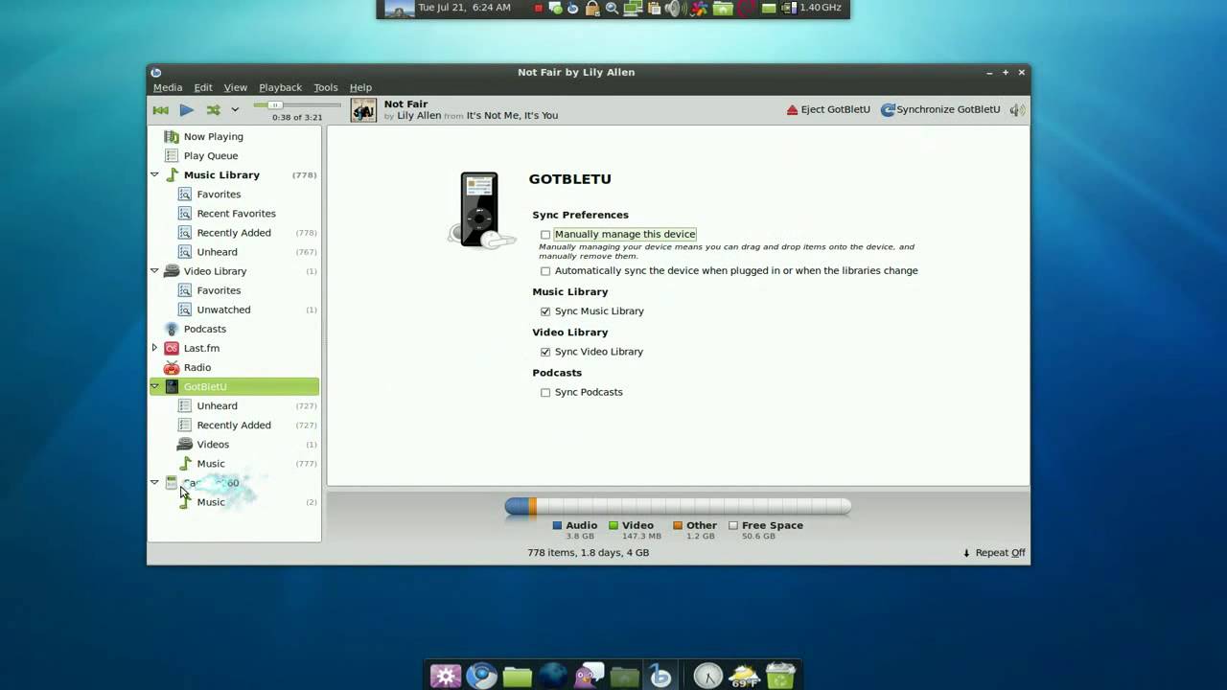
Task: Click the green shuffle next icon
Action: 214,110
